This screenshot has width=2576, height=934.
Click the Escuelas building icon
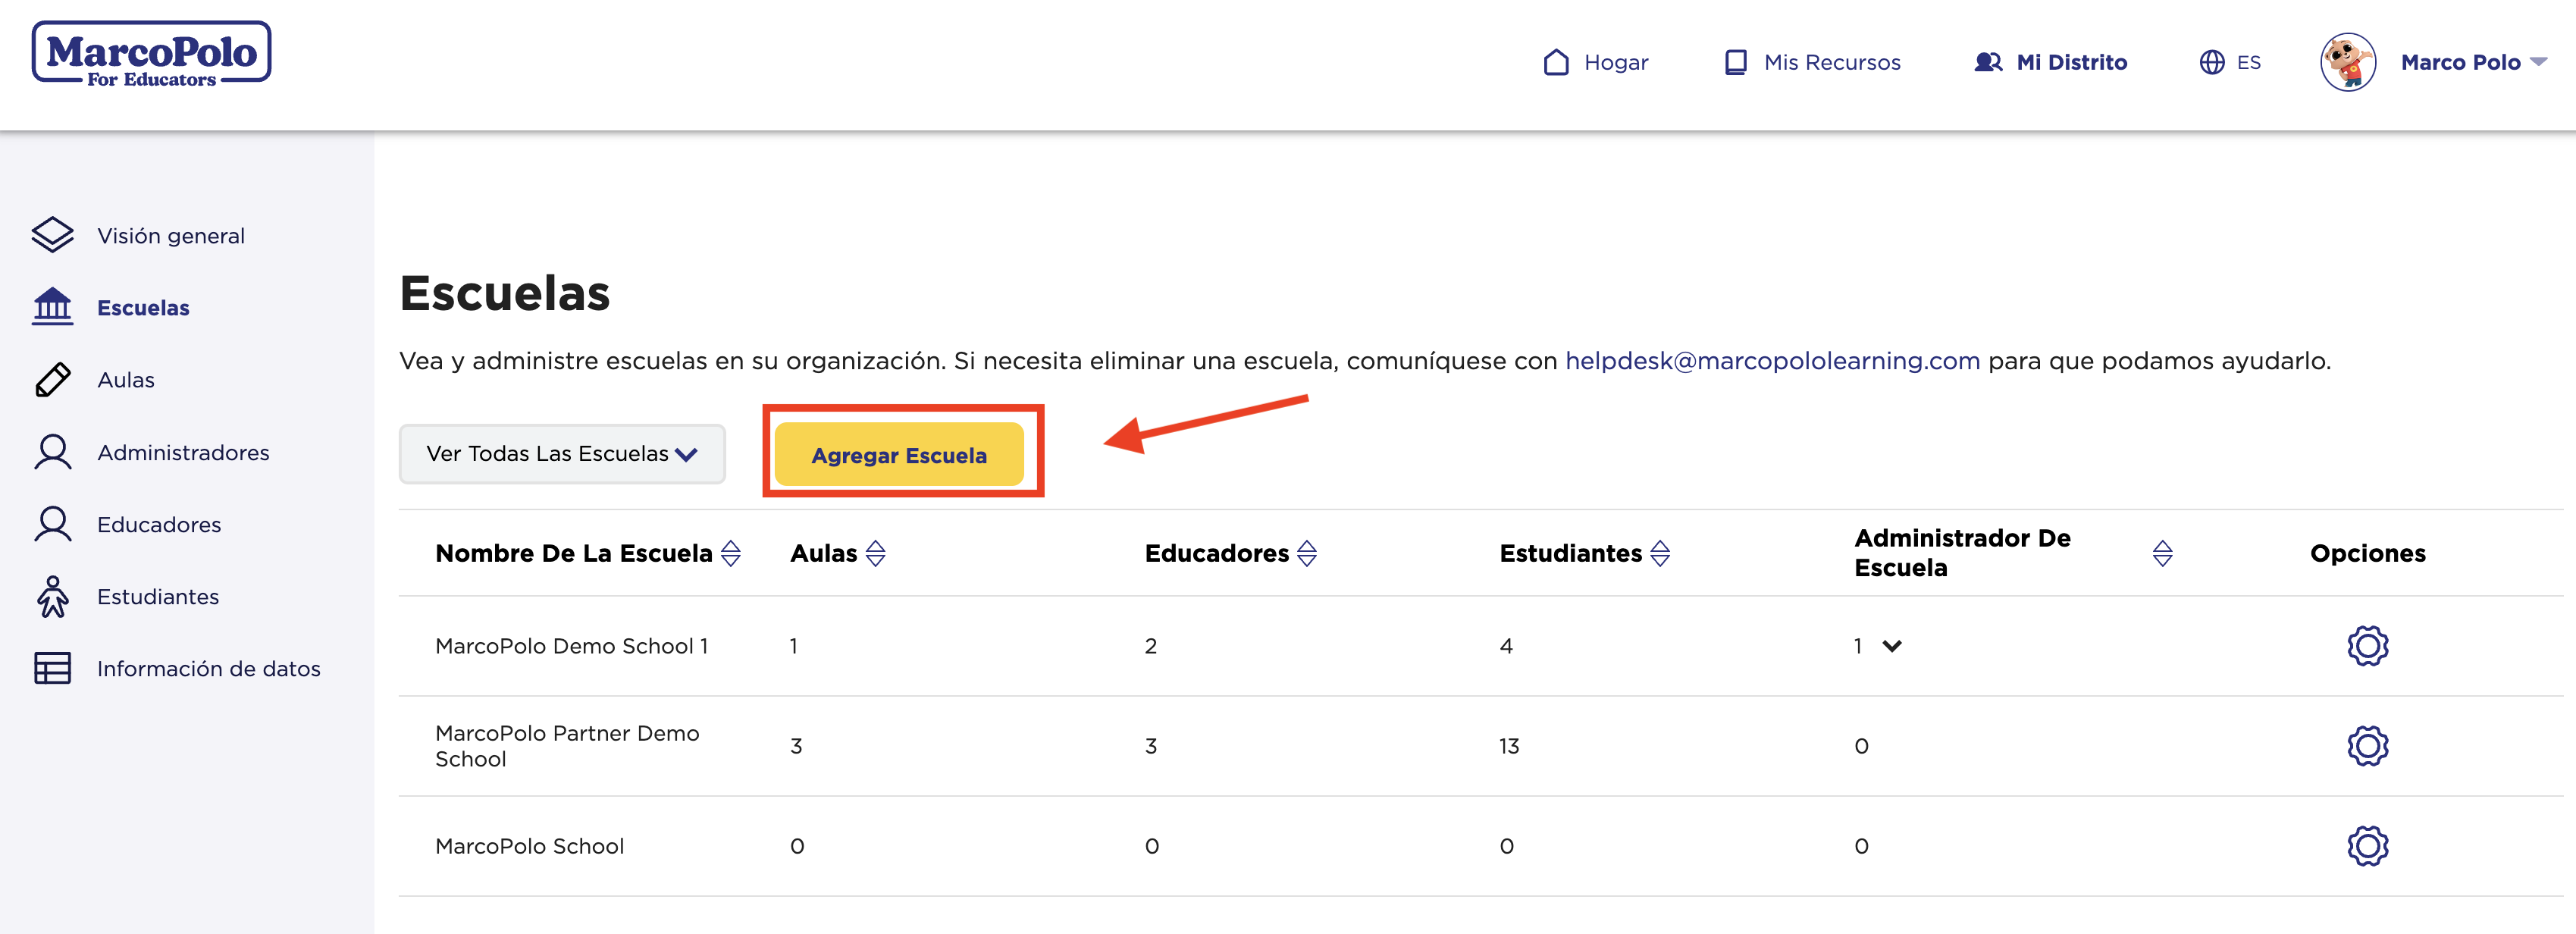53,307
